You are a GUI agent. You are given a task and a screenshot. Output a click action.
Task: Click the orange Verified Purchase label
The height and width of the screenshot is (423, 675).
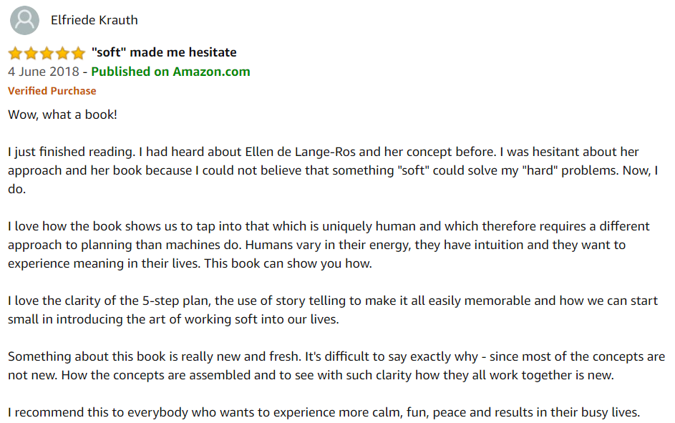click(x=52, y=91)
